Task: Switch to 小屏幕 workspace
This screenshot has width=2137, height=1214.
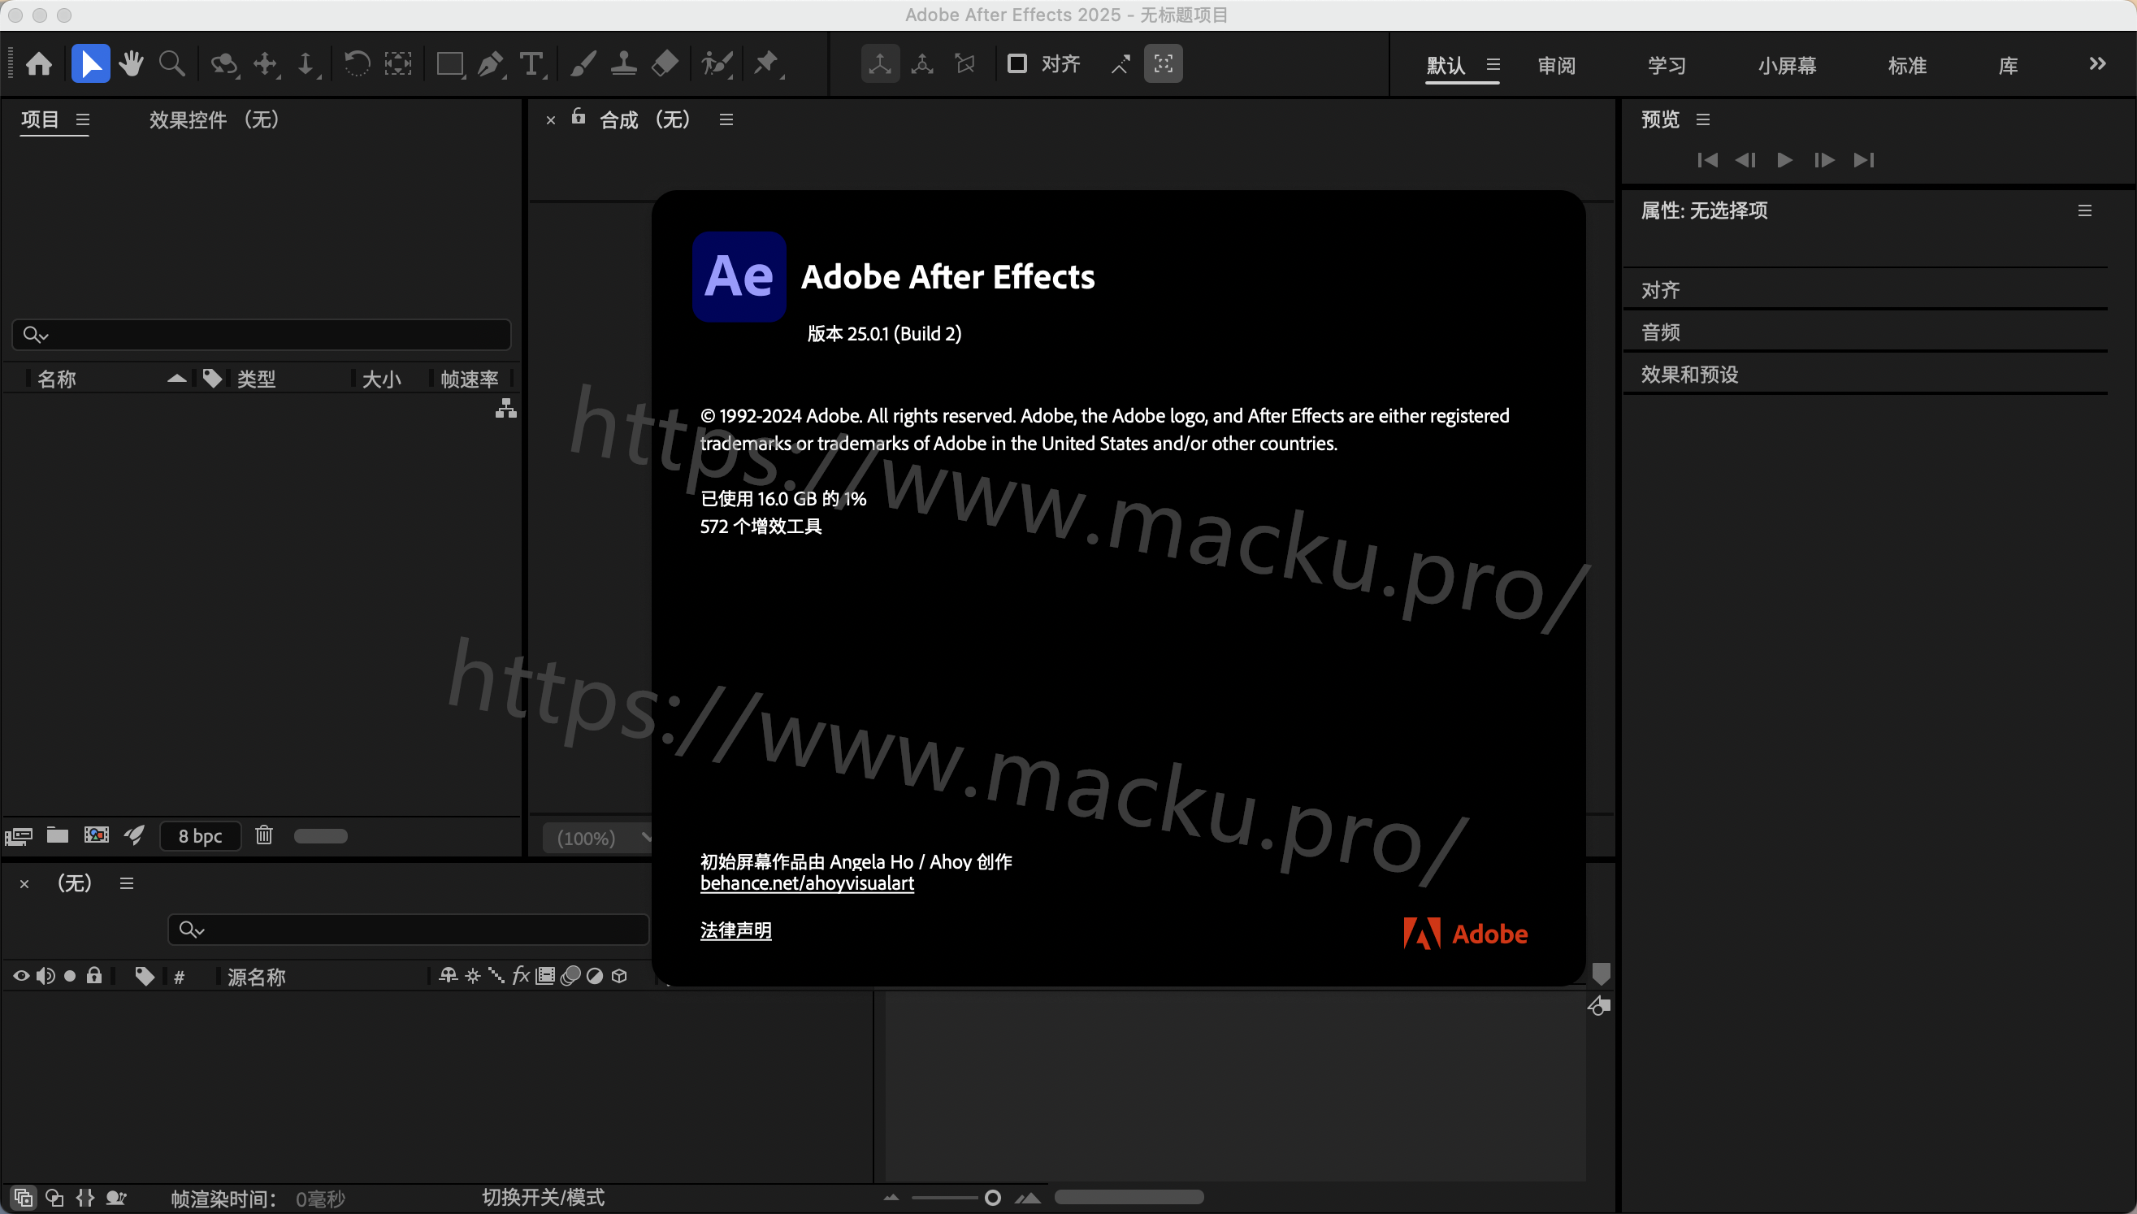Action: pos(1787,66)
